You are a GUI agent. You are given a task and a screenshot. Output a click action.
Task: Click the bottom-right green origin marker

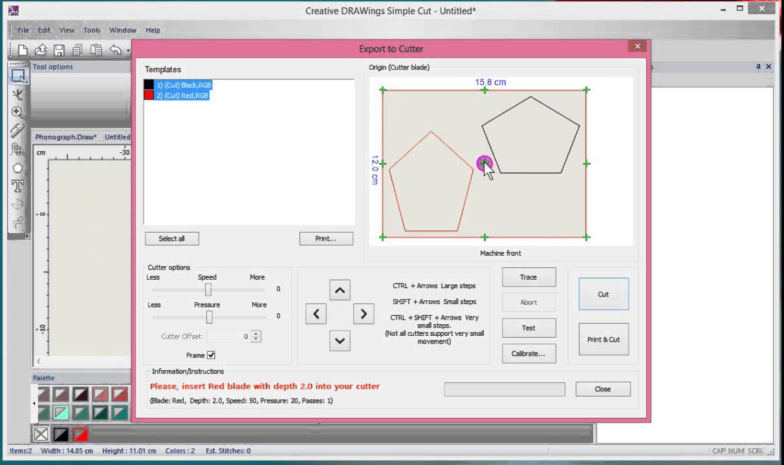tap(586, 237)
